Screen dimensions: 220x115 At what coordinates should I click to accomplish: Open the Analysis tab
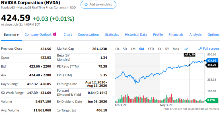coord(196,35)
